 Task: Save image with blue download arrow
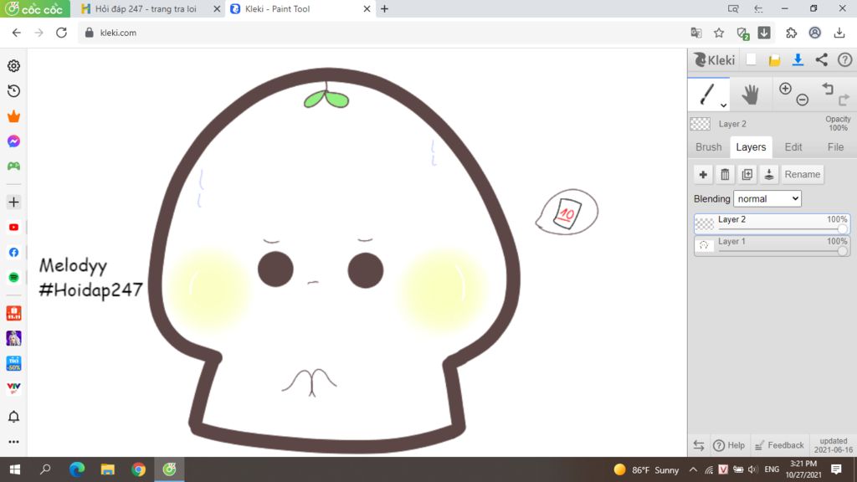pyautogui.click(x=798, y=59)
